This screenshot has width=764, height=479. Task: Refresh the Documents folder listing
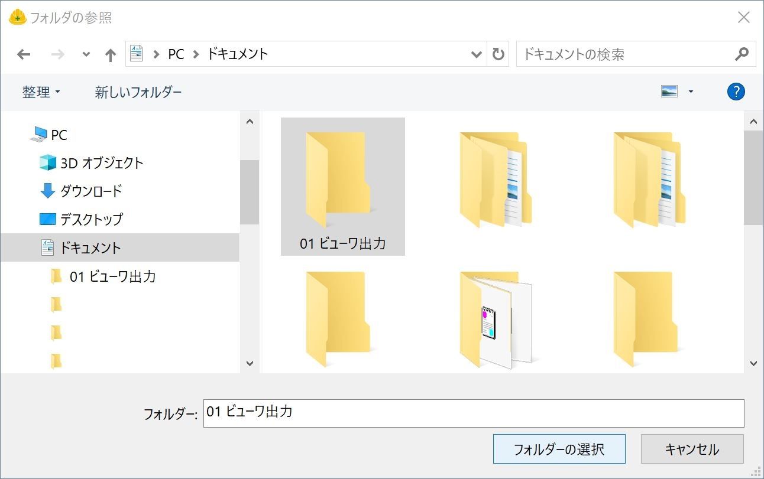498,54
